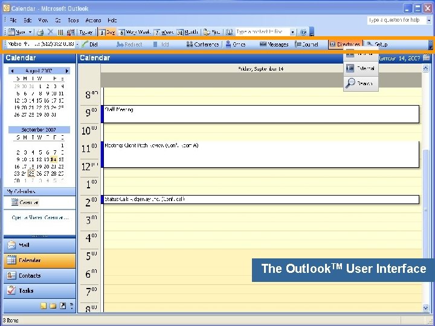This screenshot has height=326, width=435.
Task: Open the dropdown arrow beside New
Action: point(30,32)
